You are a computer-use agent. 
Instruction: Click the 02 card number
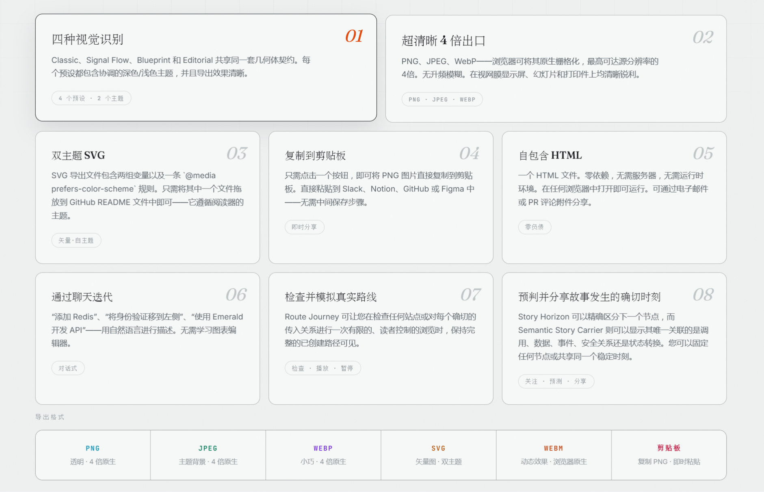(x=703, y=37)
